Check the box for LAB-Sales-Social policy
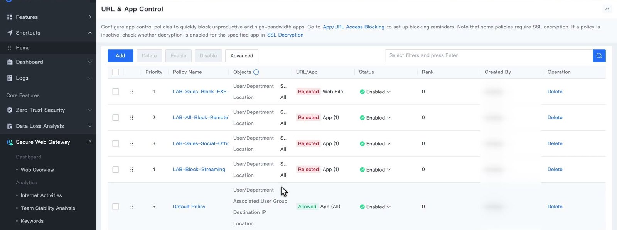 pyautogui.click(x=116, y=143)
